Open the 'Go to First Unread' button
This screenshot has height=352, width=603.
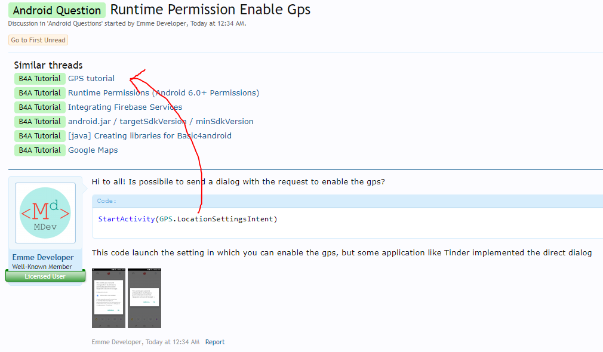pyautogui.click(x=38, y=39)
